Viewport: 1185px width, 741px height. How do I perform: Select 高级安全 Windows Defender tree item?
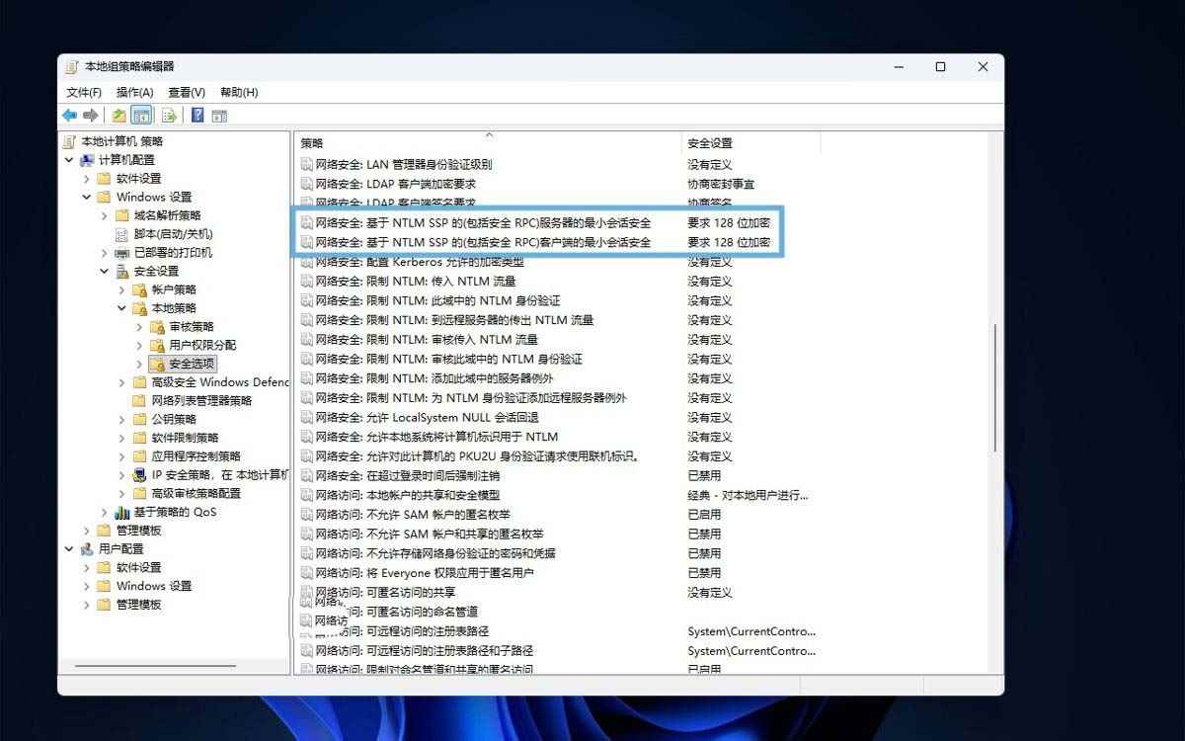[x=220, y=382]
